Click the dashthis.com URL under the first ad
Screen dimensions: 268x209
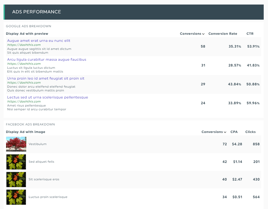click(24, 45)
